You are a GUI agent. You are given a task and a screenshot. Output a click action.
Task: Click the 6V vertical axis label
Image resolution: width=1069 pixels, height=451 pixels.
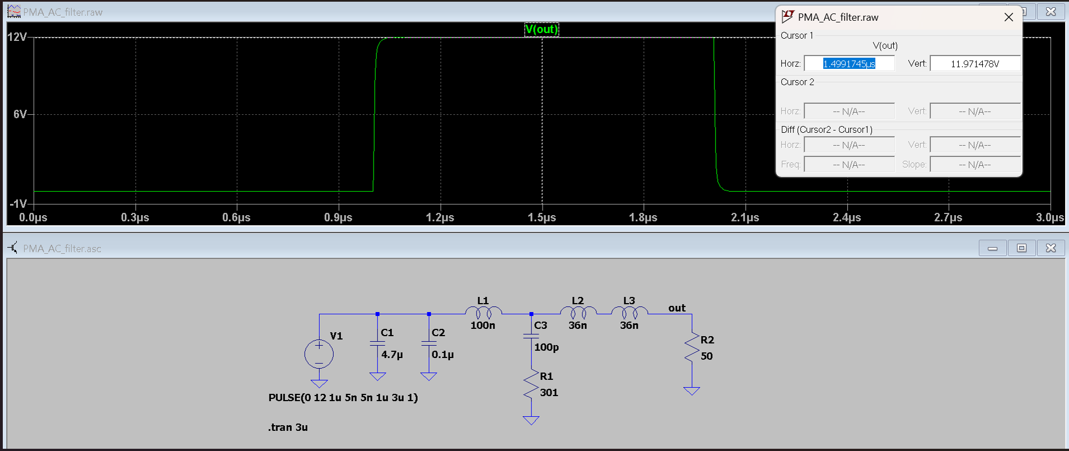point(20,114)
